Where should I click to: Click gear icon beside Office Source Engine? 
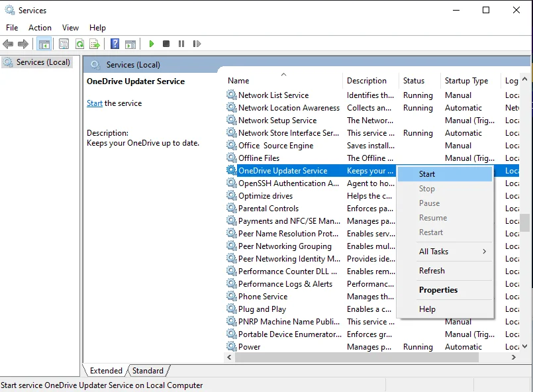(x=232, y=145)
